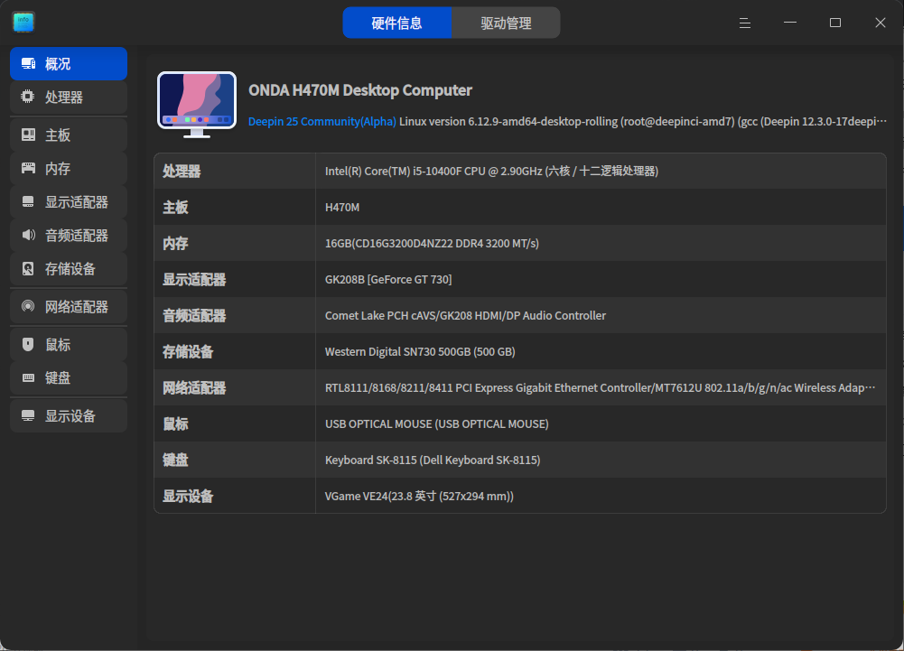Click the 主板 row label in table
The height and width of the screenshot is (651, 904).
[174, 208]
